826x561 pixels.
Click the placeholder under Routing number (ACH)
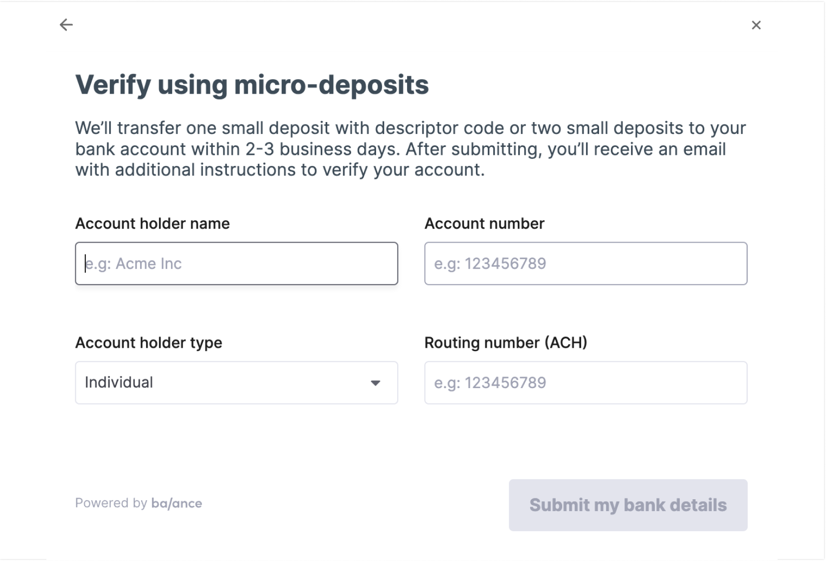click(x=490, y=383)
